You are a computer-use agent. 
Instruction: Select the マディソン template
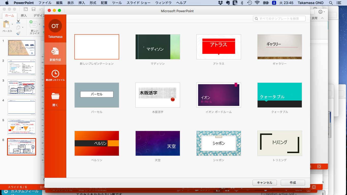tap(158, 47)
